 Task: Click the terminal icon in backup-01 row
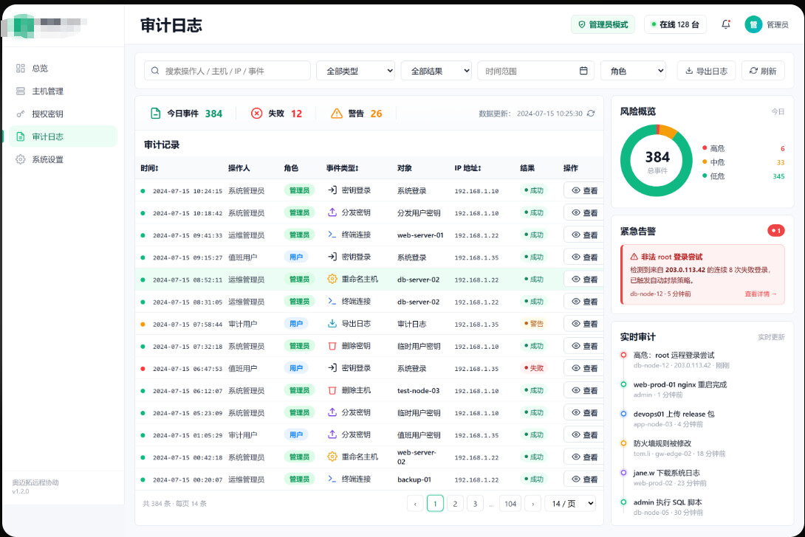332,479
